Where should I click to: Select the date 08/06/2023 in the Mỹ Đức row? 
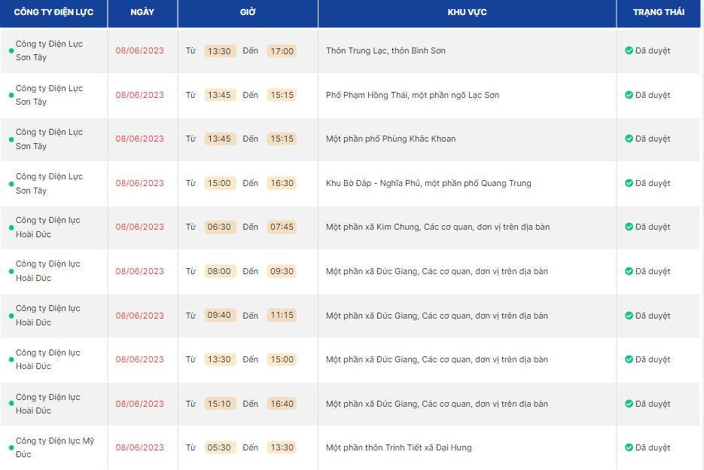139,447
